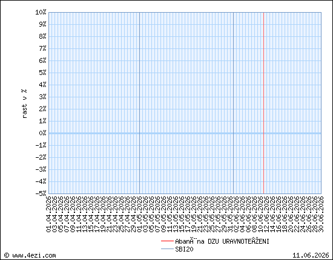The width and height of the screenshot is (333, 260).
Task: Click the 8% y-axis label
Action: click(42, 36)
